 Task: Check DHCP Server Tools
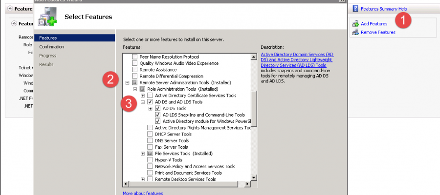[150, 134]
